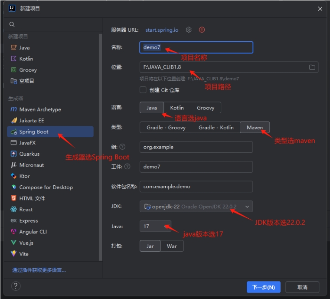
Task: Choose Angular CLI generator
Action: point(50,232)
